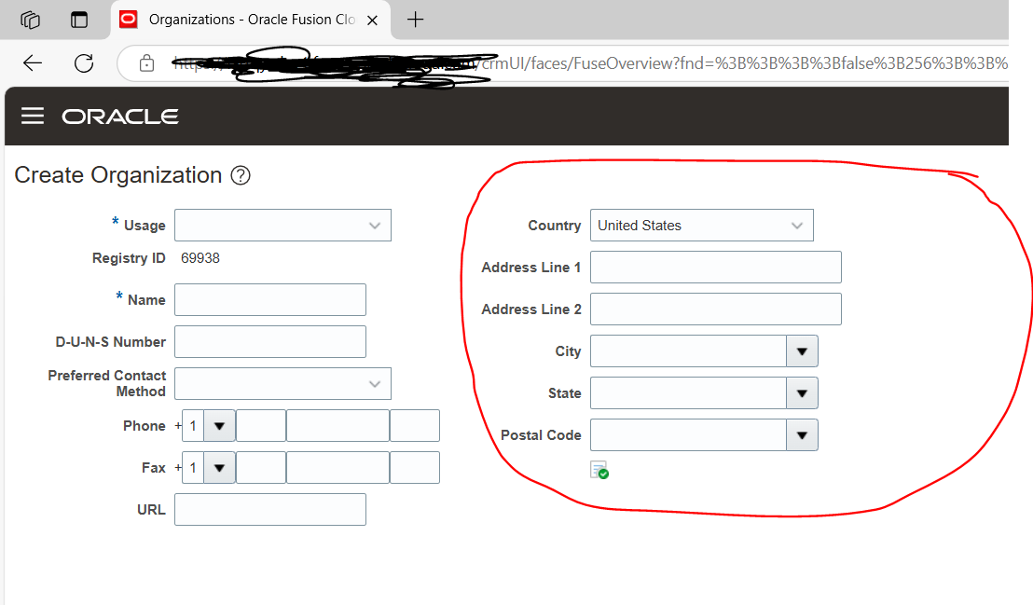Expand the Postal Code dropdown arrow
1033x605 pixels.
tap(802, 435)
